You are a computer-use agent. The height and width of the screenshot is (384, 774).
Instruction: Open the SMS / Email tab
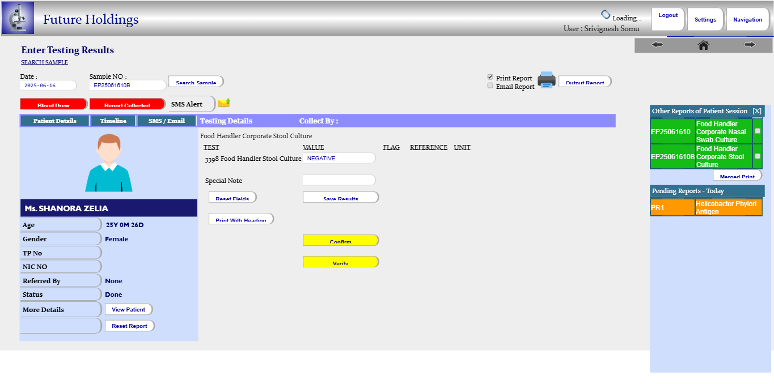click(x=166, y=121)
